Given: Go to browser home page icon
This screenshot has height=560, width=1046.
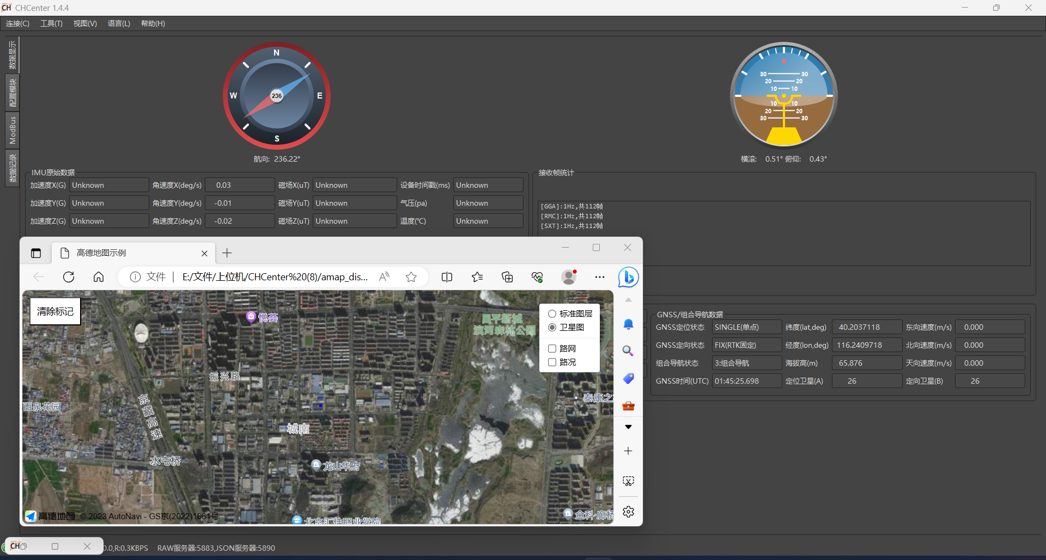Looking at the screenshot, I should click(x=99, y=277).
